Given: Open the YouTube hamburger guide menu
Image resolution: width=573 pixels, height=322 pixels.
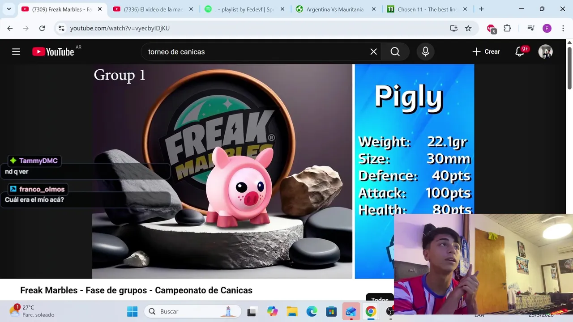Looking at the screenshot, I should pos(16,52).
